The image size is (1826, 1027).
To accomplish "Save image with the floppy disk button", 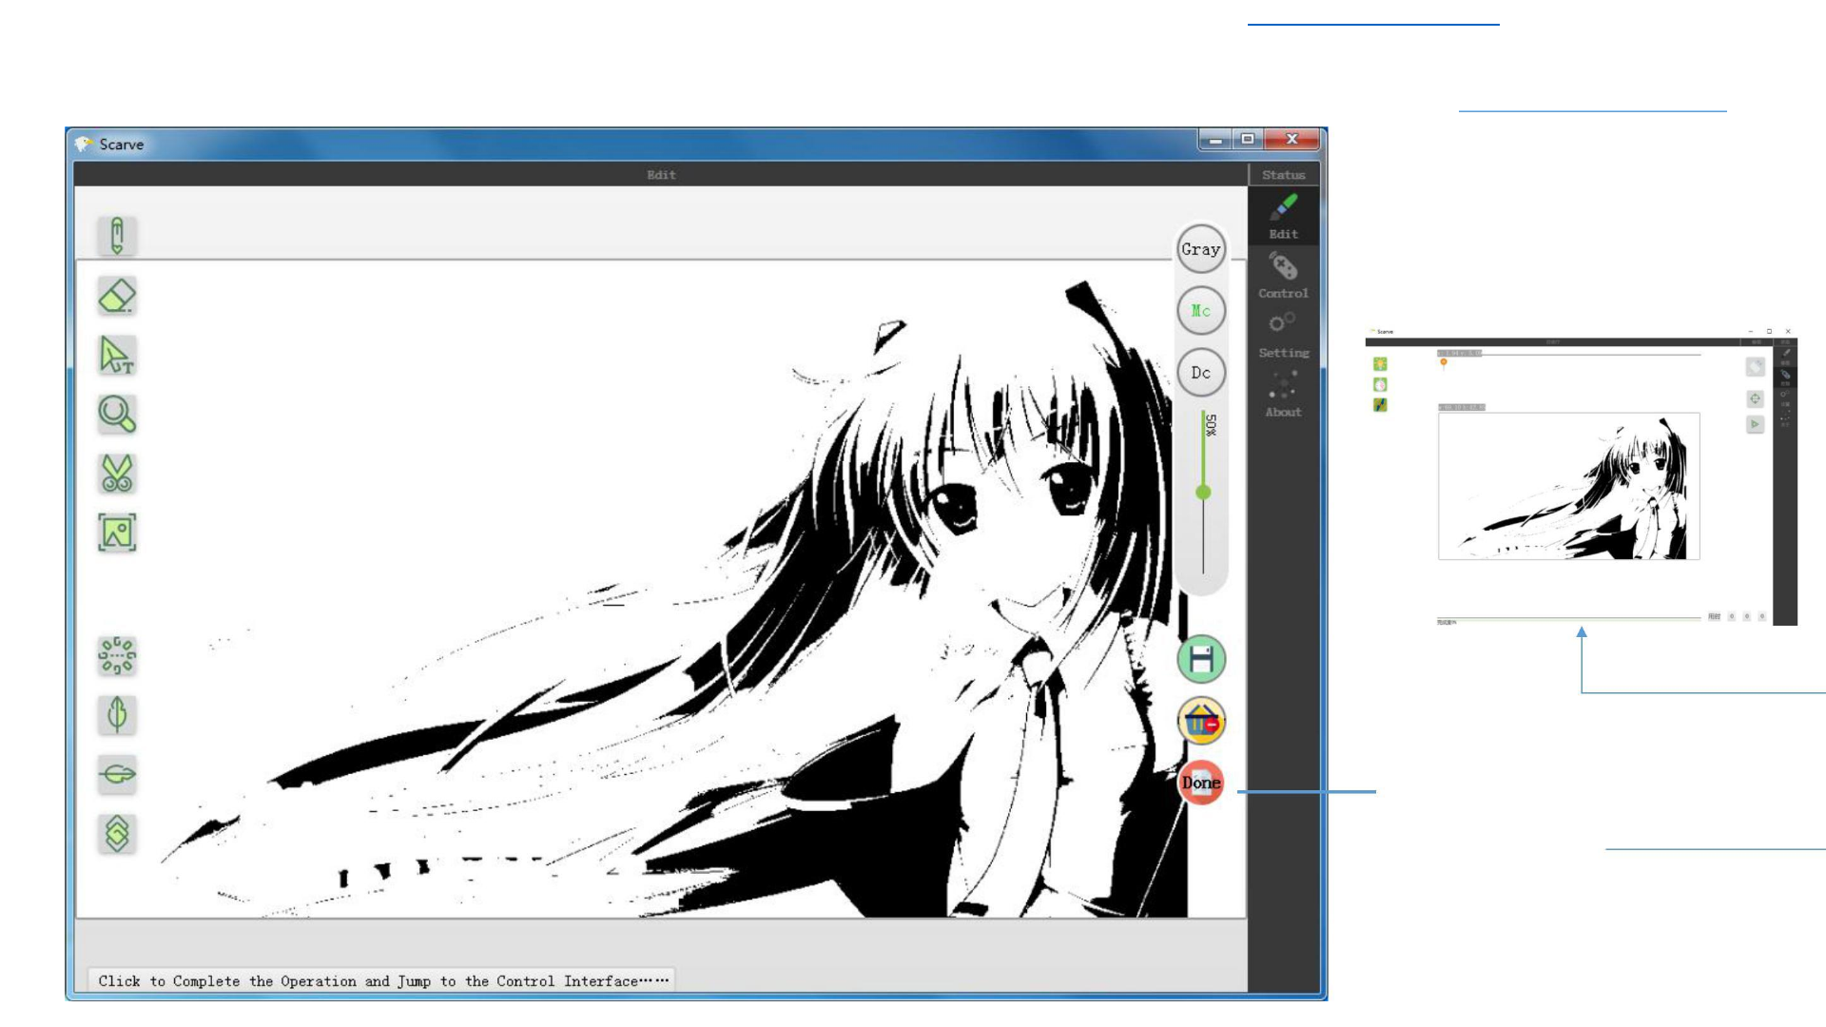I will click(x=1201, y=659).
